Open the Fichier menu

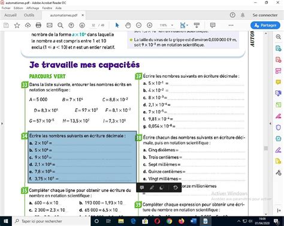(x=6, y=8)
